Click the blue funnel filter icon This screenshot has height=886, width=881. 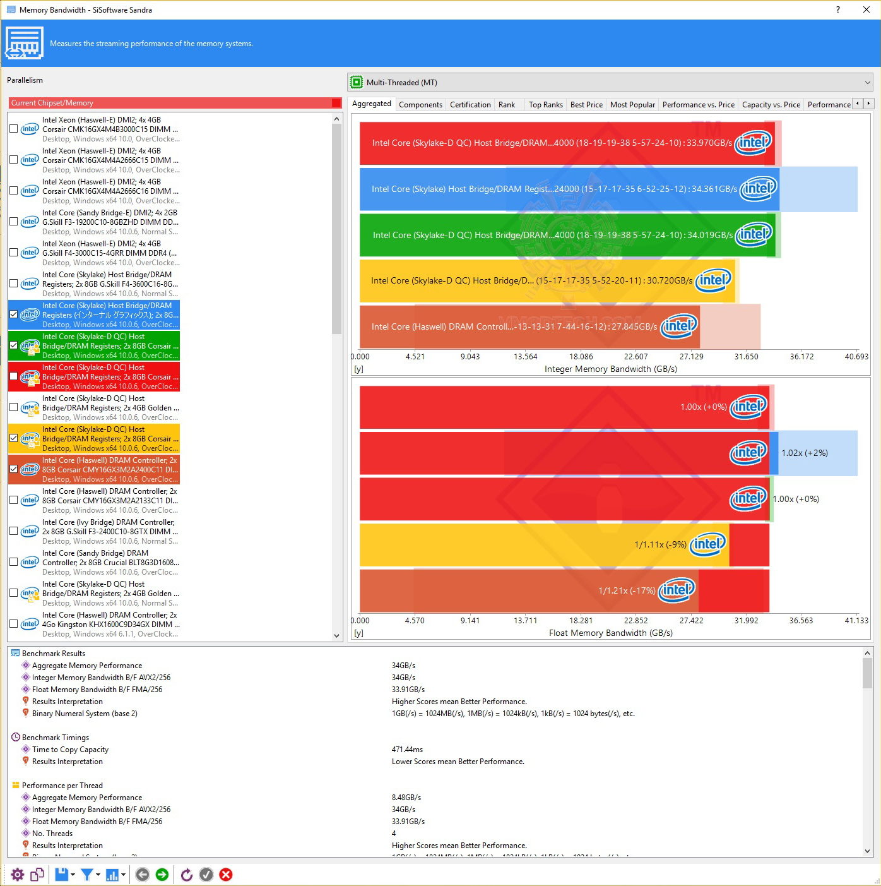click(x=87, y=875)
